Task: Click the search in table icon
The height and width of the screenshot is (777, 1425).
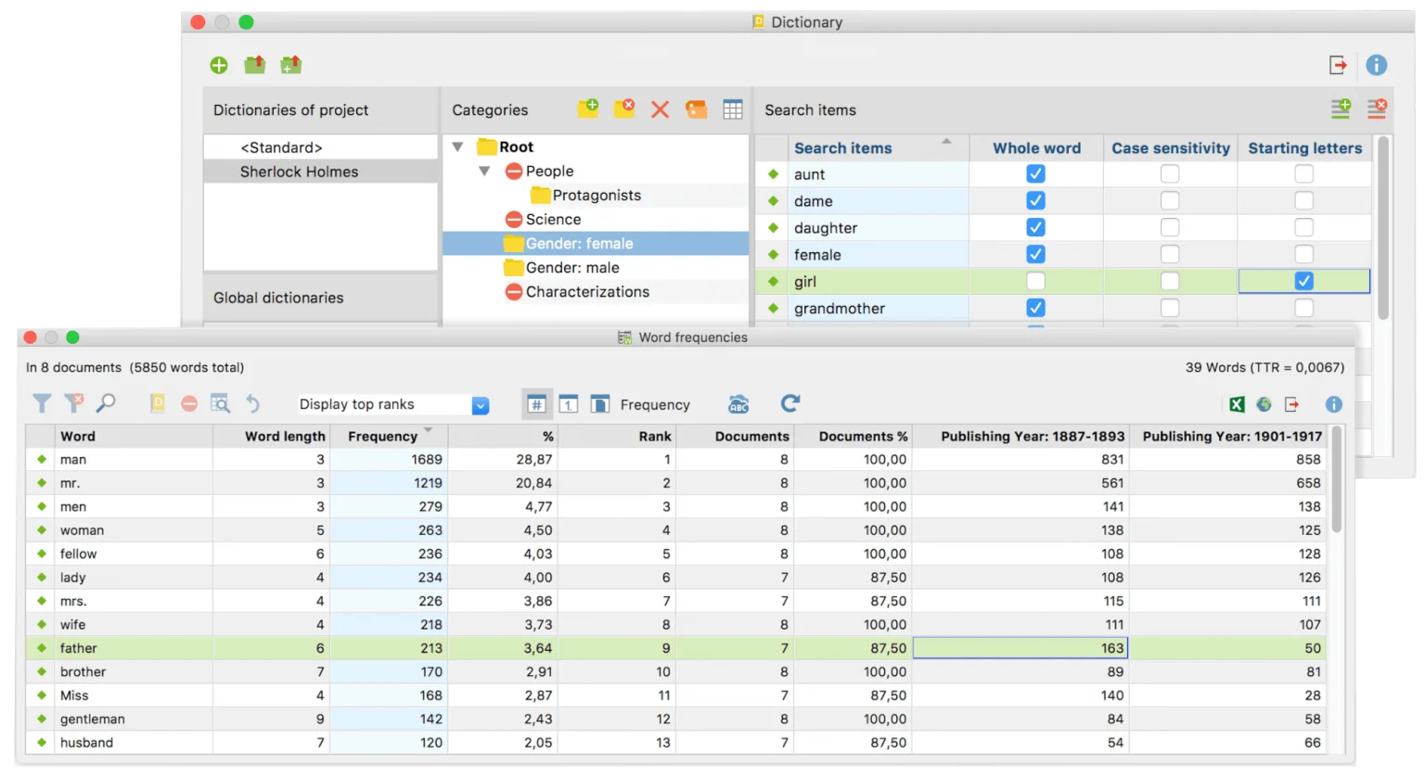Action: (220, 403)
